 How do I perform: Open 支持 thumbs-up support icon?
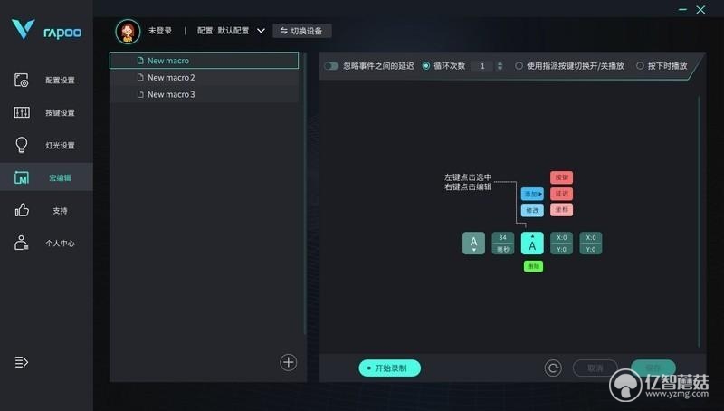tap(21, 211)
